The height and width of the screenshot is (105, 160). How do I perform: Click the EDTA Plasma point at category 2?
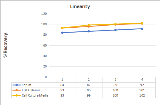(x=89, y=26)
